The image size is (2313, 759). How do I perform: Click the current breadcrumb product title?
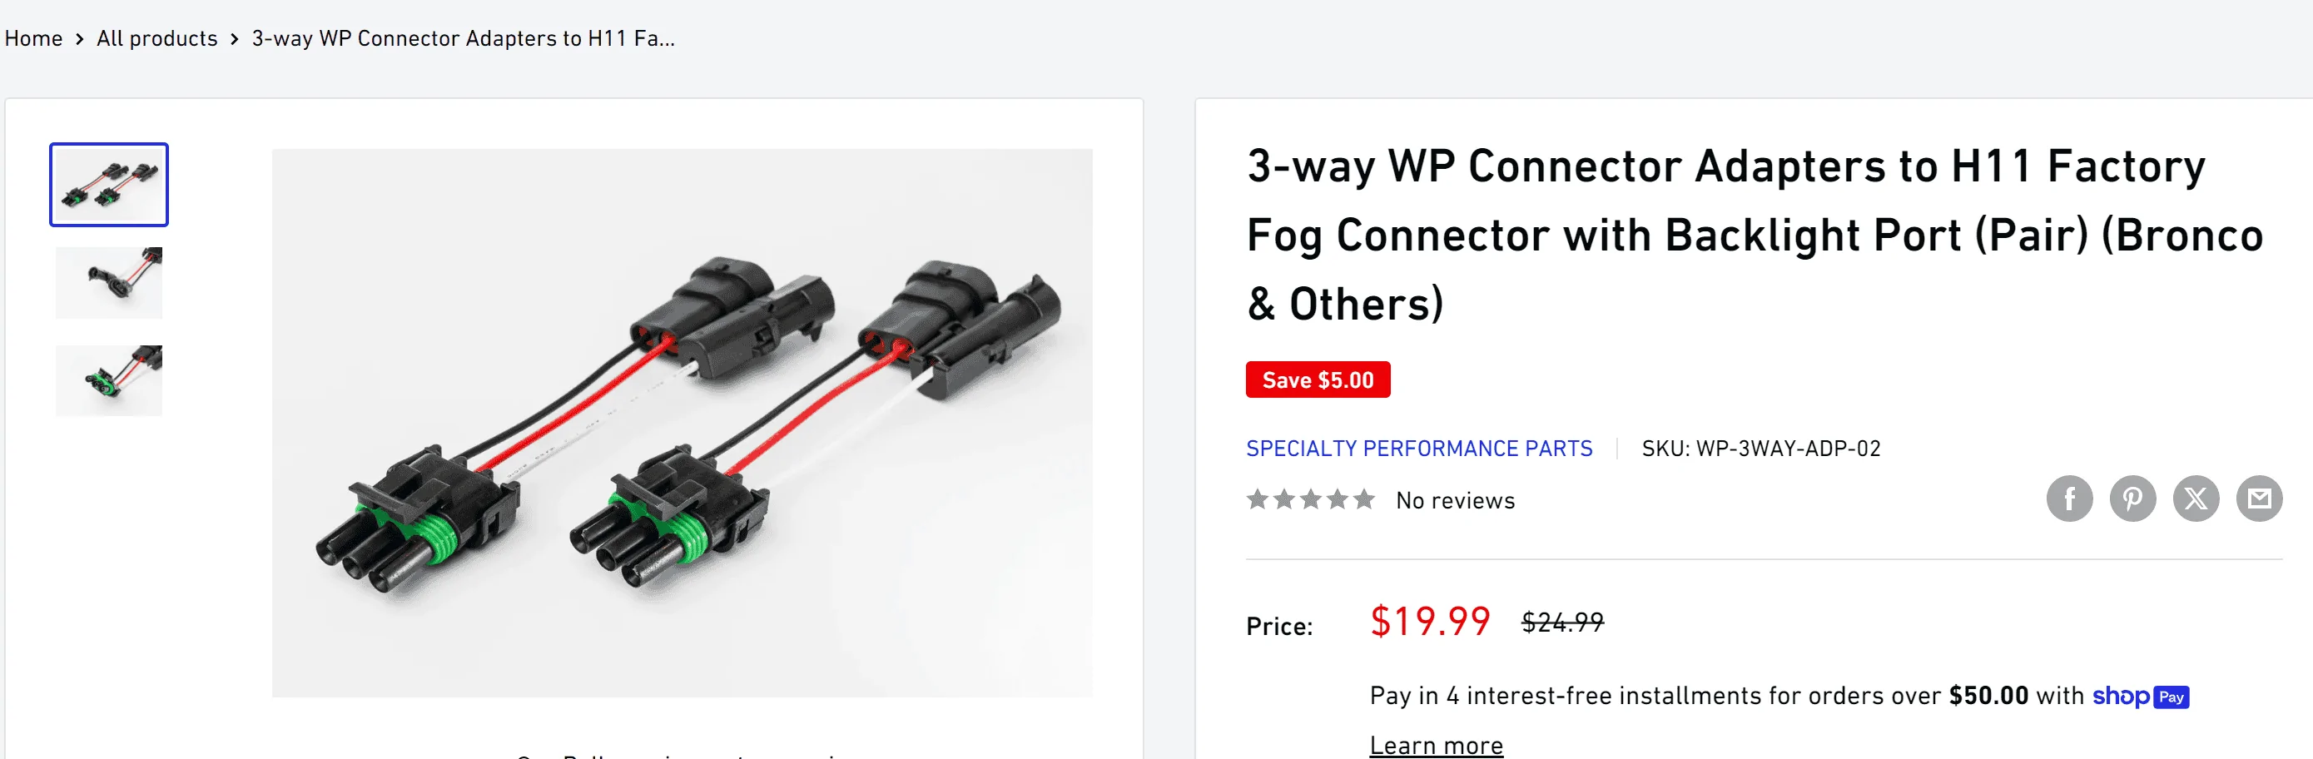tap(463, 38)
